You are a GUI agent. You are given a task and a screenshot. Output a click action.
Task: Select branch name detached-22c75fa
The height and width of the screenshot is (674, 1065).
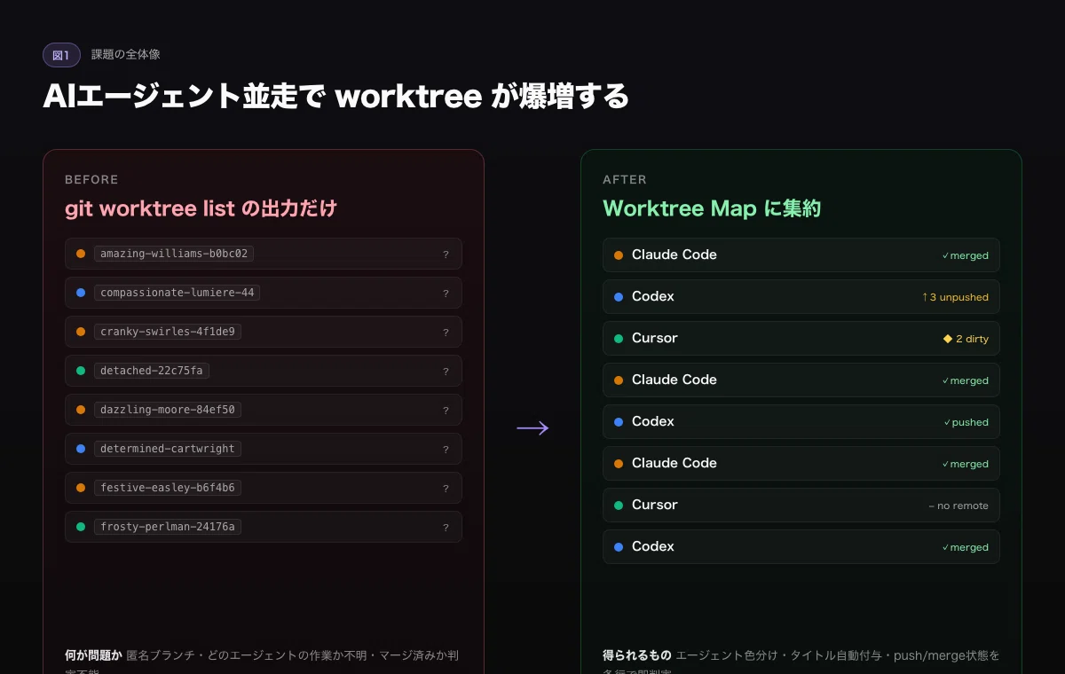click(x=152, y=371)
